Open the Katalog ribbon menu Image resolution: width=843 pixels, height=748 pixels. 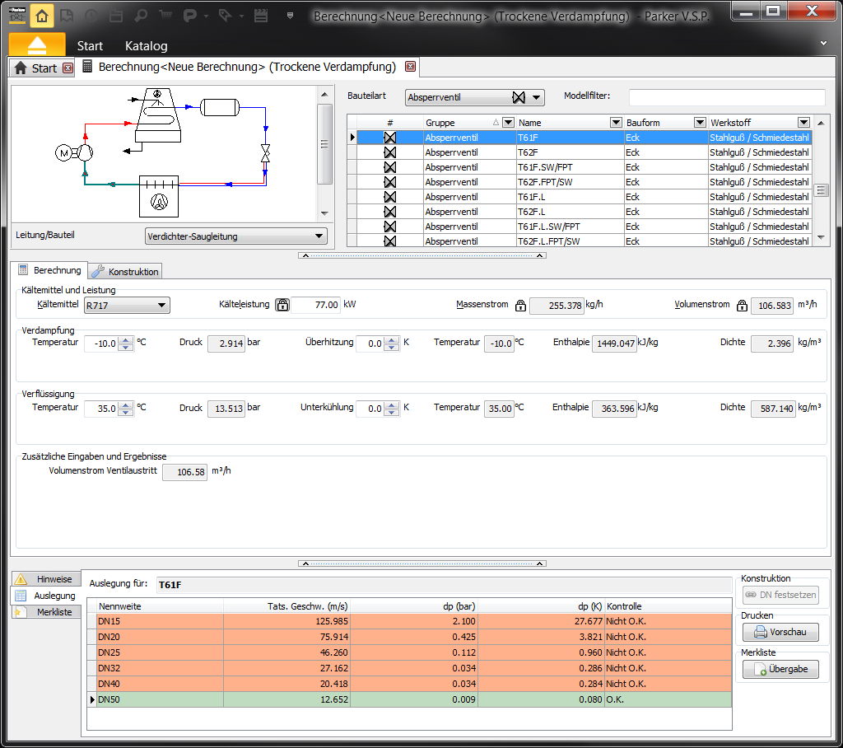pos(146,45)
